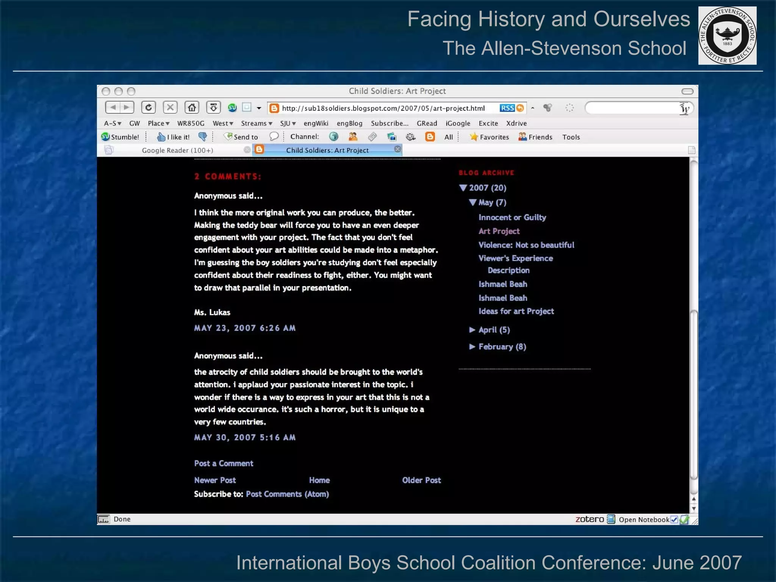Click the RSS feed icon in address bar

click(507, 108)
